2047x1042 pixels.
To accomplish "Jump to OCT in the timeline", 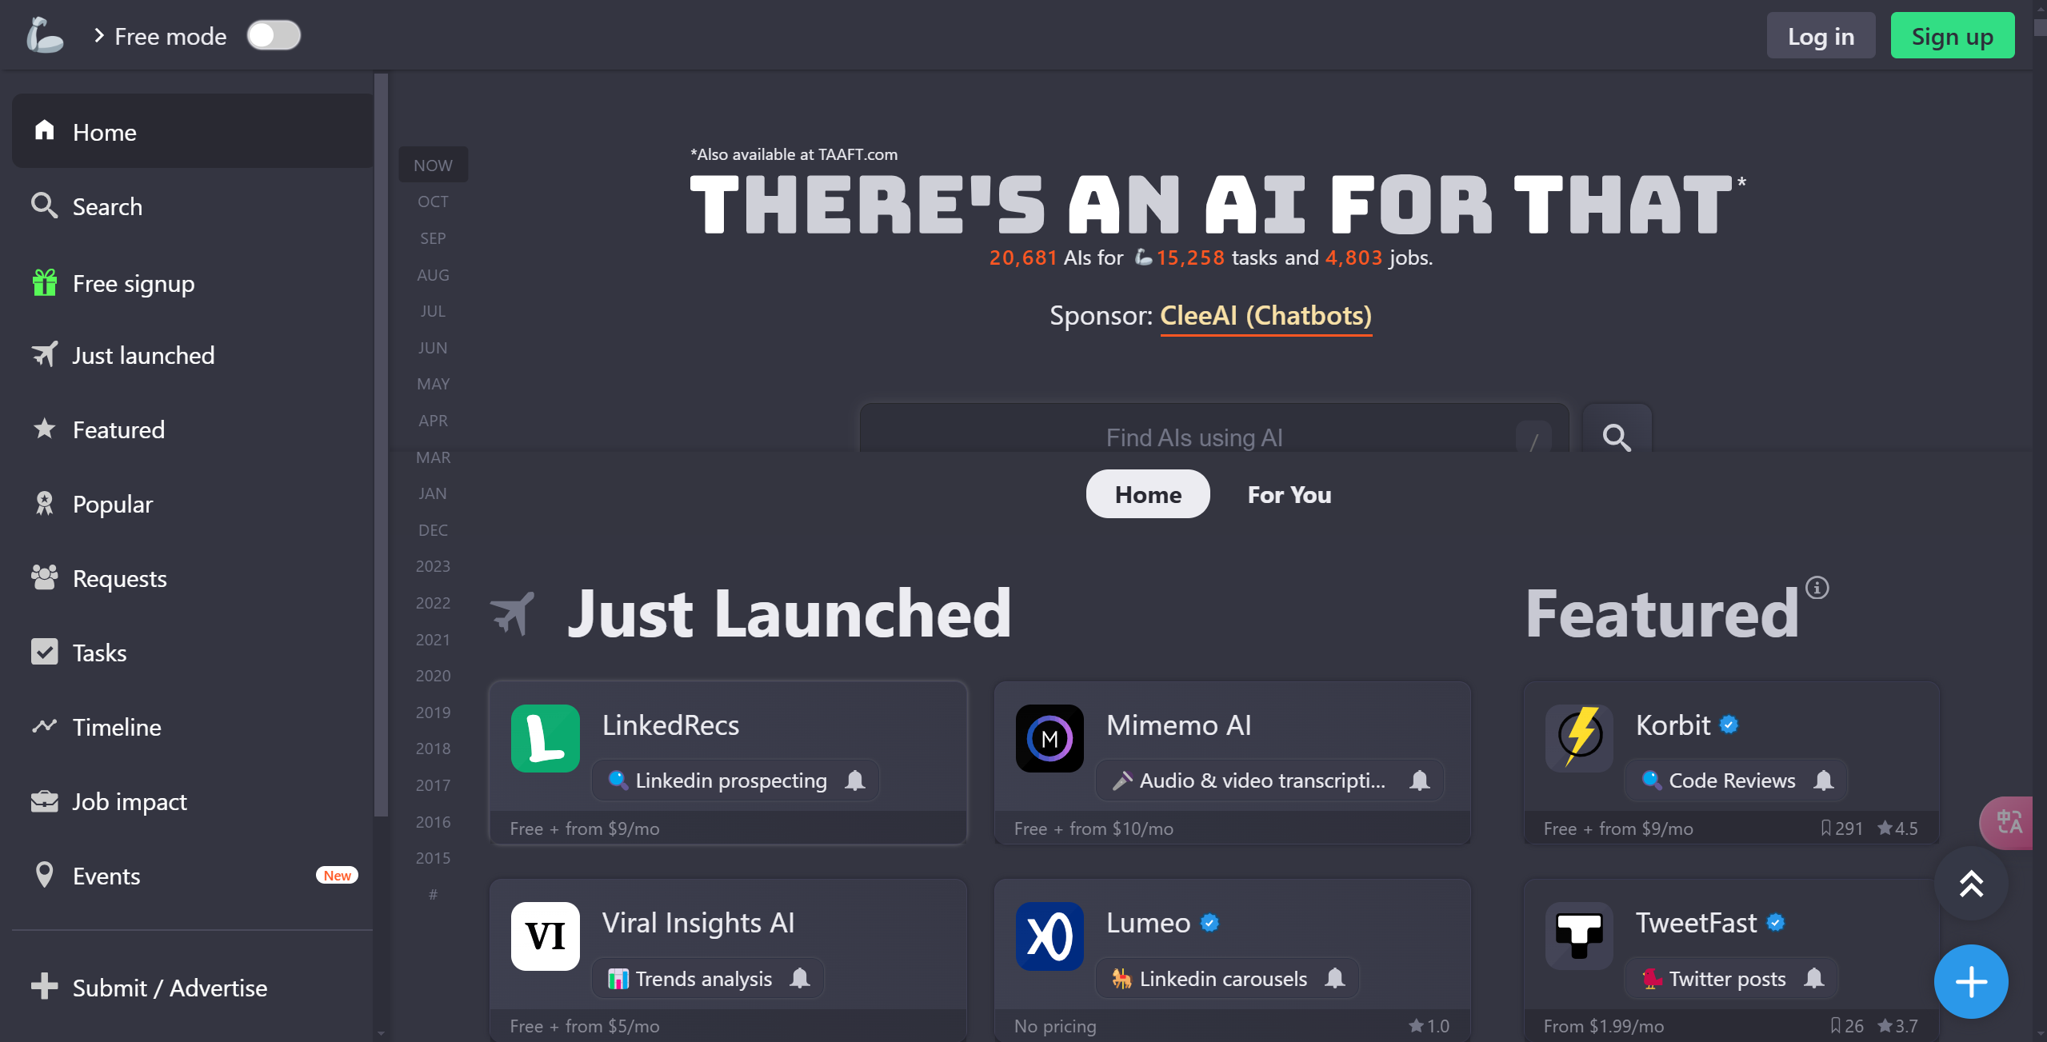I will pyautogui.click(x=433, y=202).
